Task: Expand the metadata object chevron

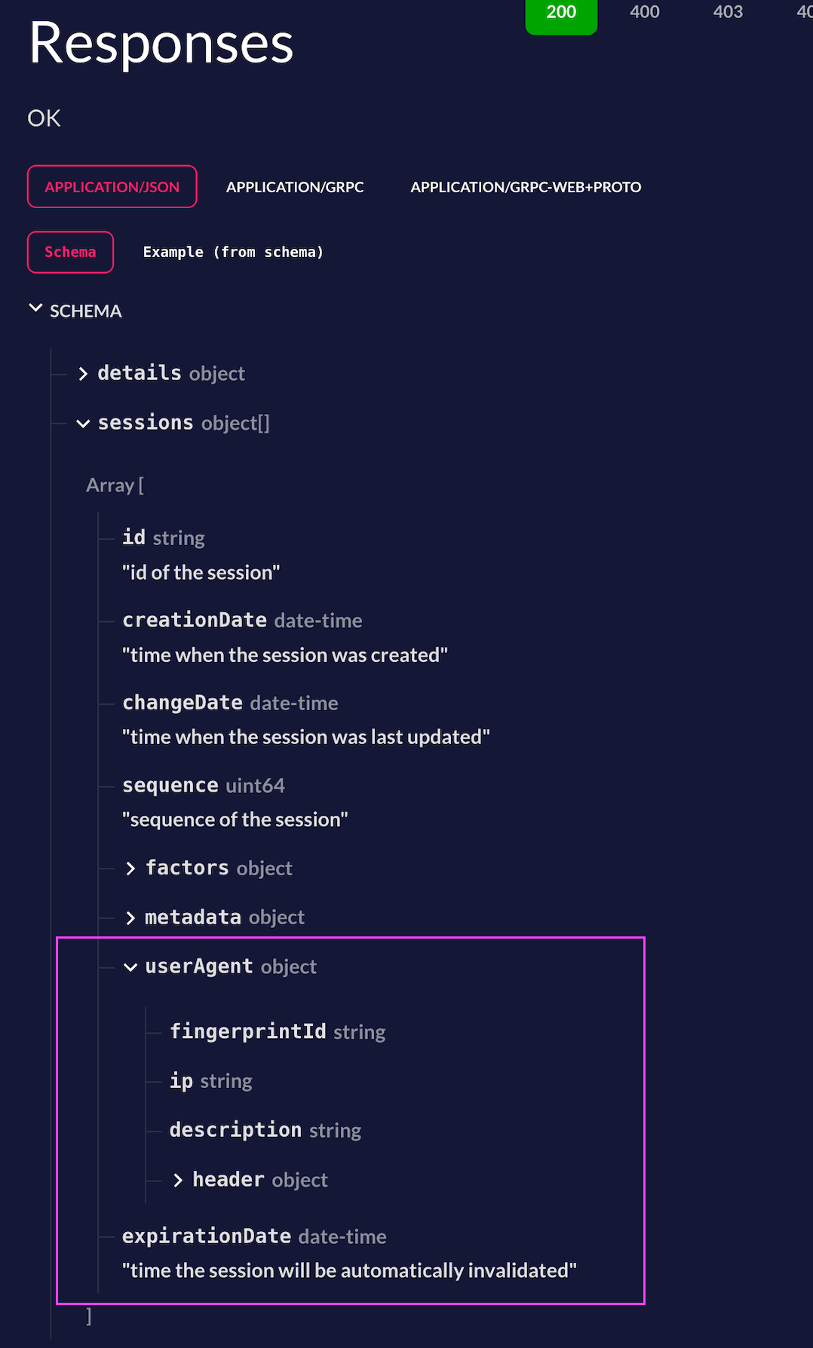Action: tap(130, 918)
